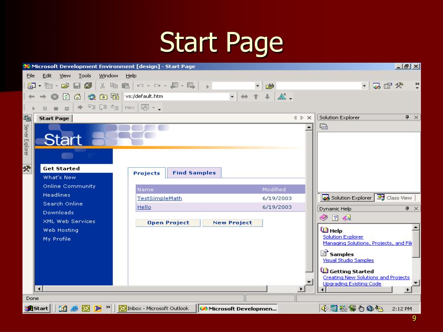Viewport: 443px width, 332px height.
Task: Click Start Page vertical scrollbar down arrow
Action: (309, 282)
